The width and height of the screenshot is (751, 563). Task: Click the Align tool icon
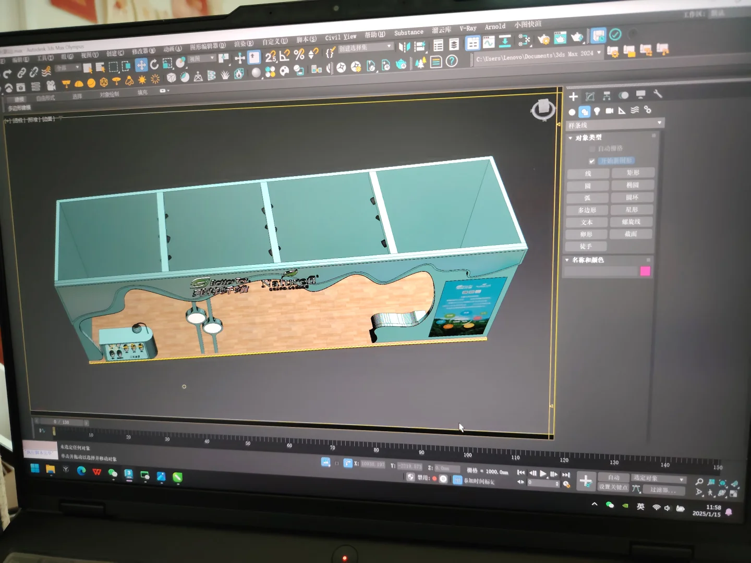click(x=419, y=46)
